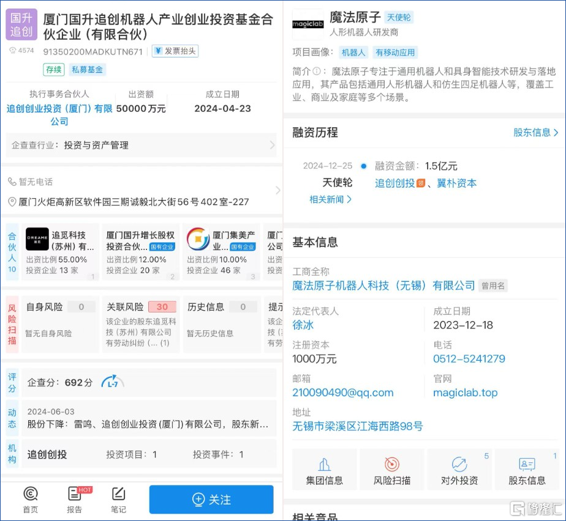Select the 动态 side tab
566x521 pixels.
(12, 418)
